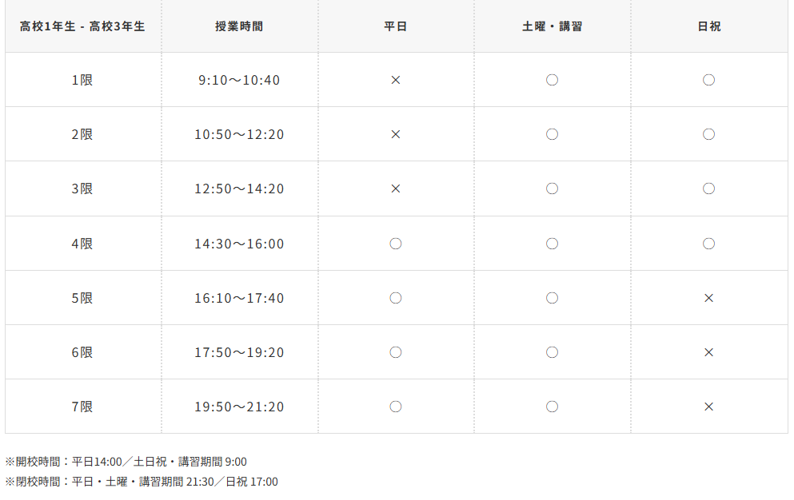Select the circle for 2限 Sunday/holiday (日祝)
794x500 pixels.
click(708, 134)
